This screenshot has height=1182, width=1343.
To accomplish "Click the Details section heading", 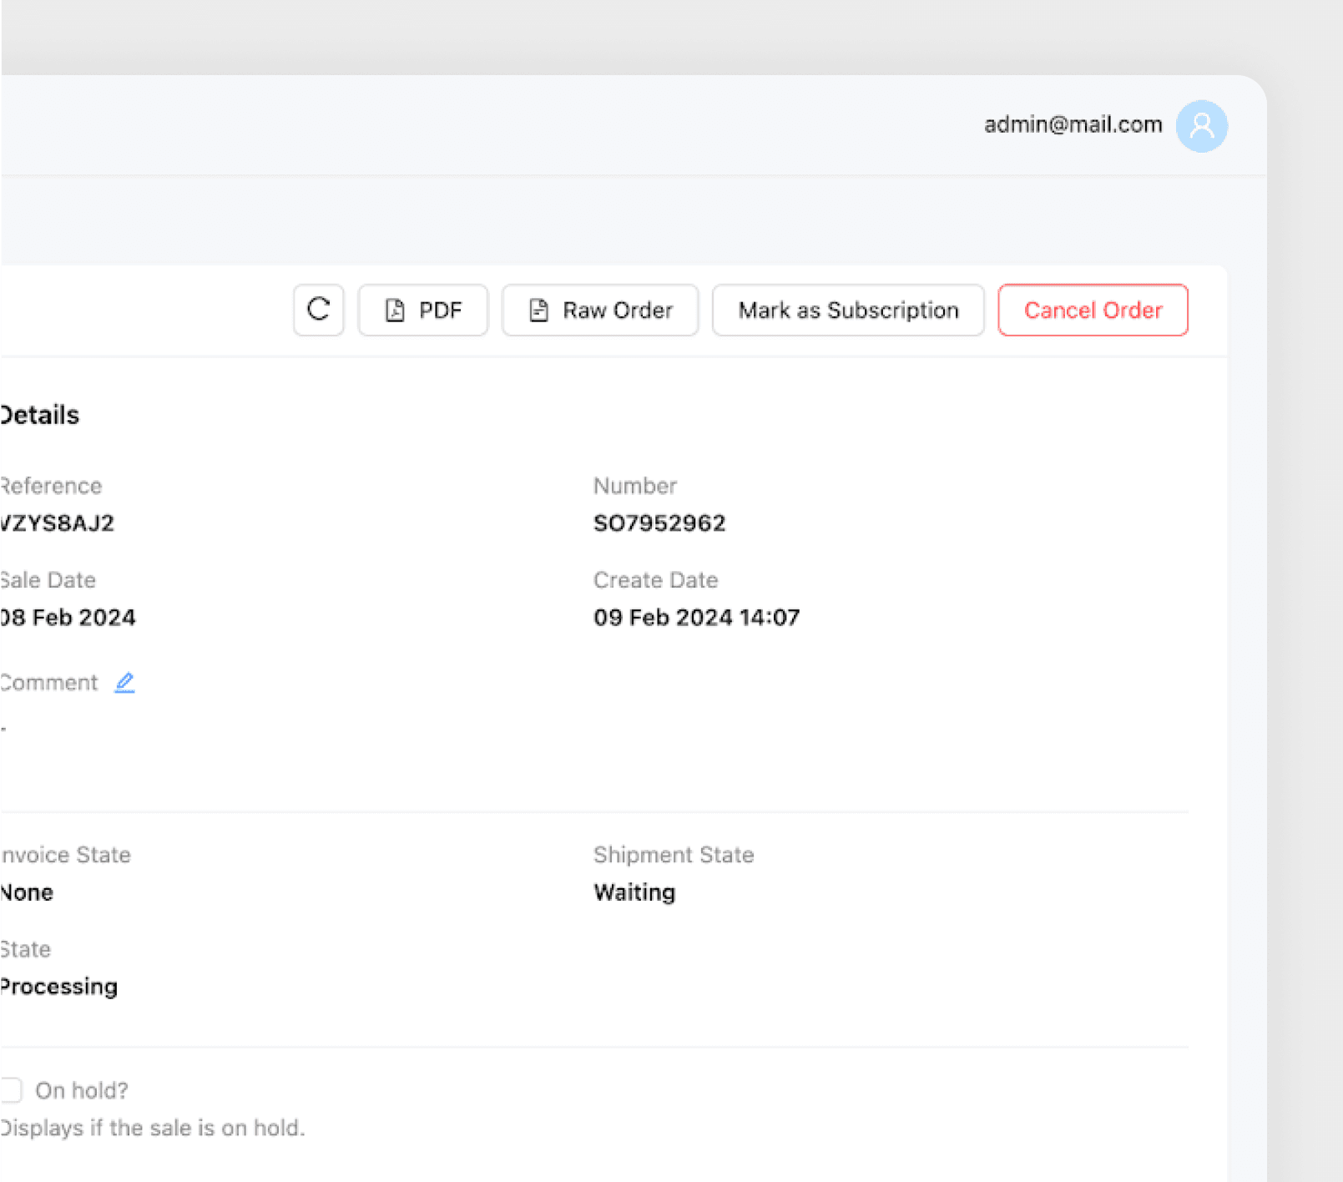I will (39, 414).
